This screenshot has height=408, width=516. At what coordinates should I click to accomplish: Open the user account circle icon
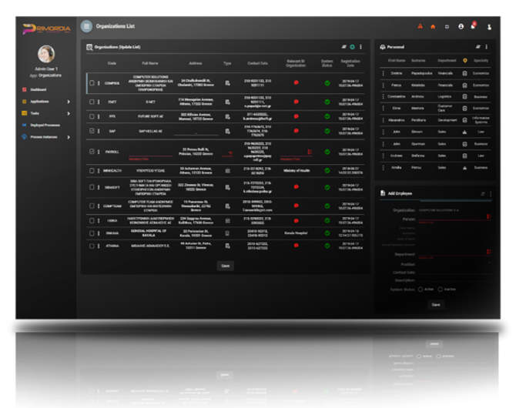[x=461, y=27]
